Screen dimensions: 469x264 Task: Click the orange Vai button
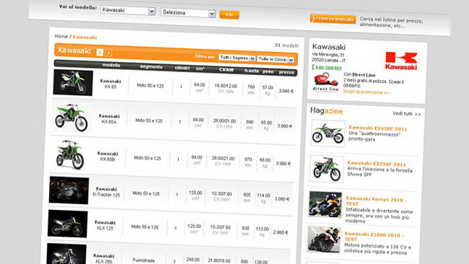click(x=229, y=14)
